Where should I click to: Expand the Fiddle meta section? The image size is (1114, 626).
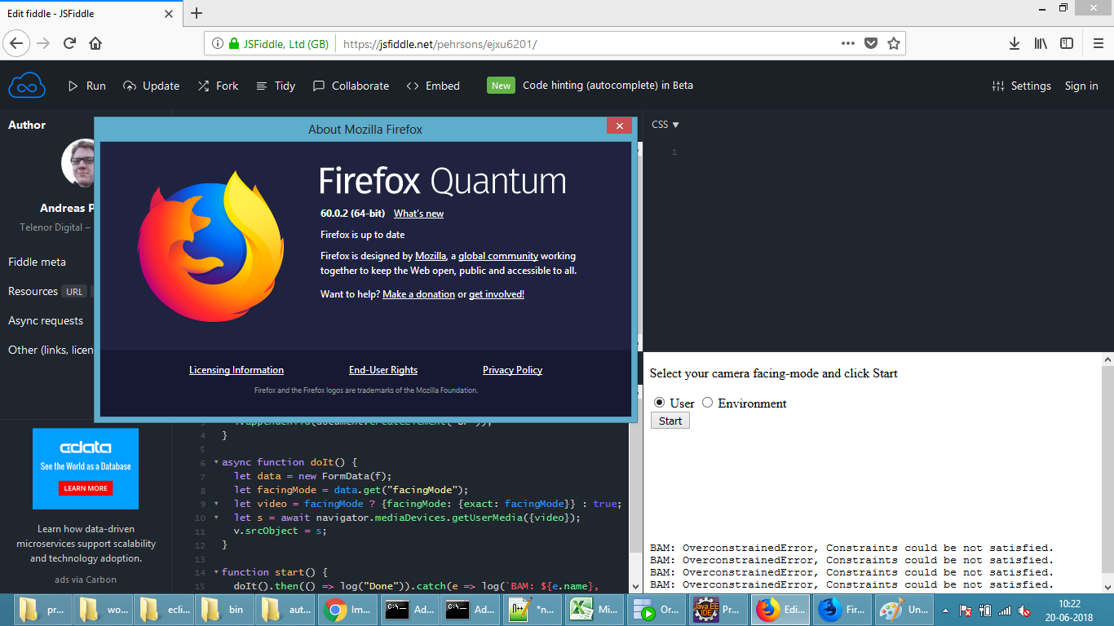tap(37, 262)
